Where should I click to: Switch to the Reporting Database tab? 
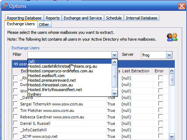point(24,18)
